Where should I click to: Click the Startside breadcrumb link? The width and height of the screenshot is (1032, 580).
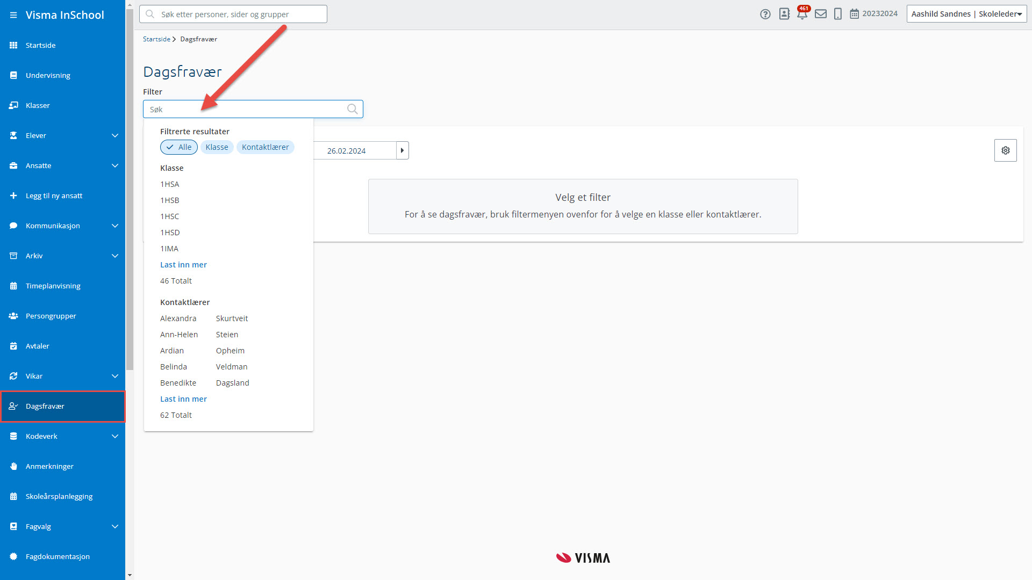coord(156,39)
